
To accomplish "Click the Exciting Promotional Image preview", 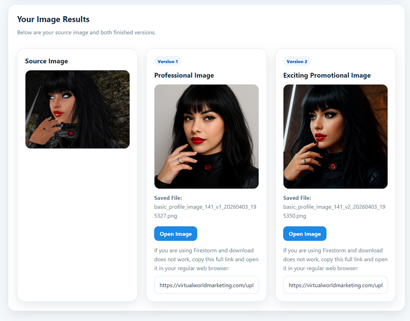I will point(335,137).
